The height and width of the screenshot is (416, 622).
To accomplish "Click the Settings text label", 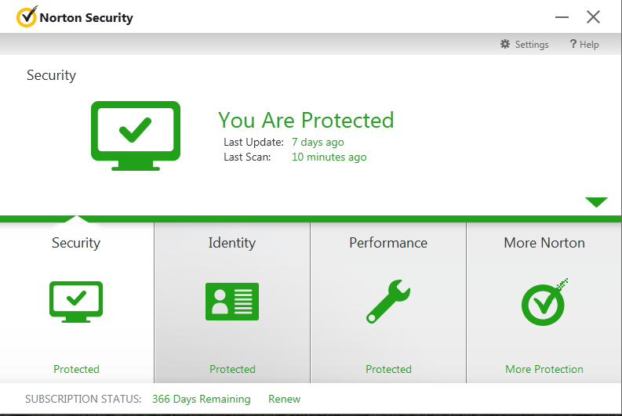I will [532, 45].
